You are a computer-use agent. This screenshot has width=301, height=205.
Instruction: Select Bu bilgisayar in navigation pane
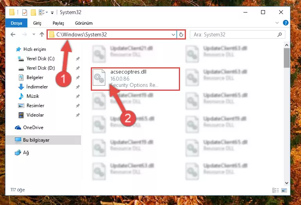43,140
